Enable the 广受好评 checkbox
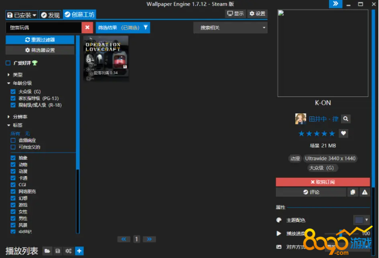This screenshot has width=379, height=258. click(x=8, y=63)
